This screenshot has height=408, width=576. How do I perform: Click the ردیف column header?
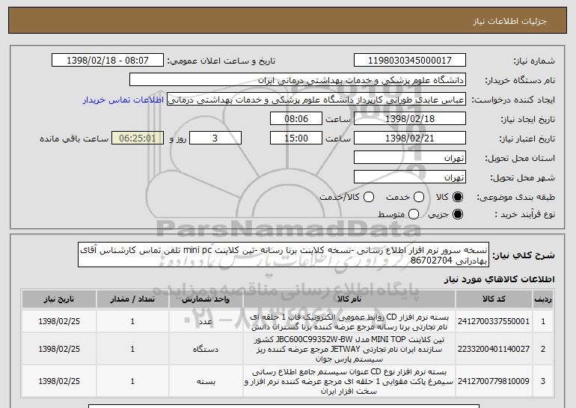point(543,299)
